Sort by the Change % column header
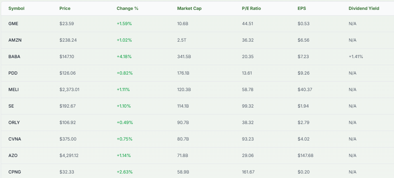394x178 pixels. pyautogui.click(x=127, y=8)
